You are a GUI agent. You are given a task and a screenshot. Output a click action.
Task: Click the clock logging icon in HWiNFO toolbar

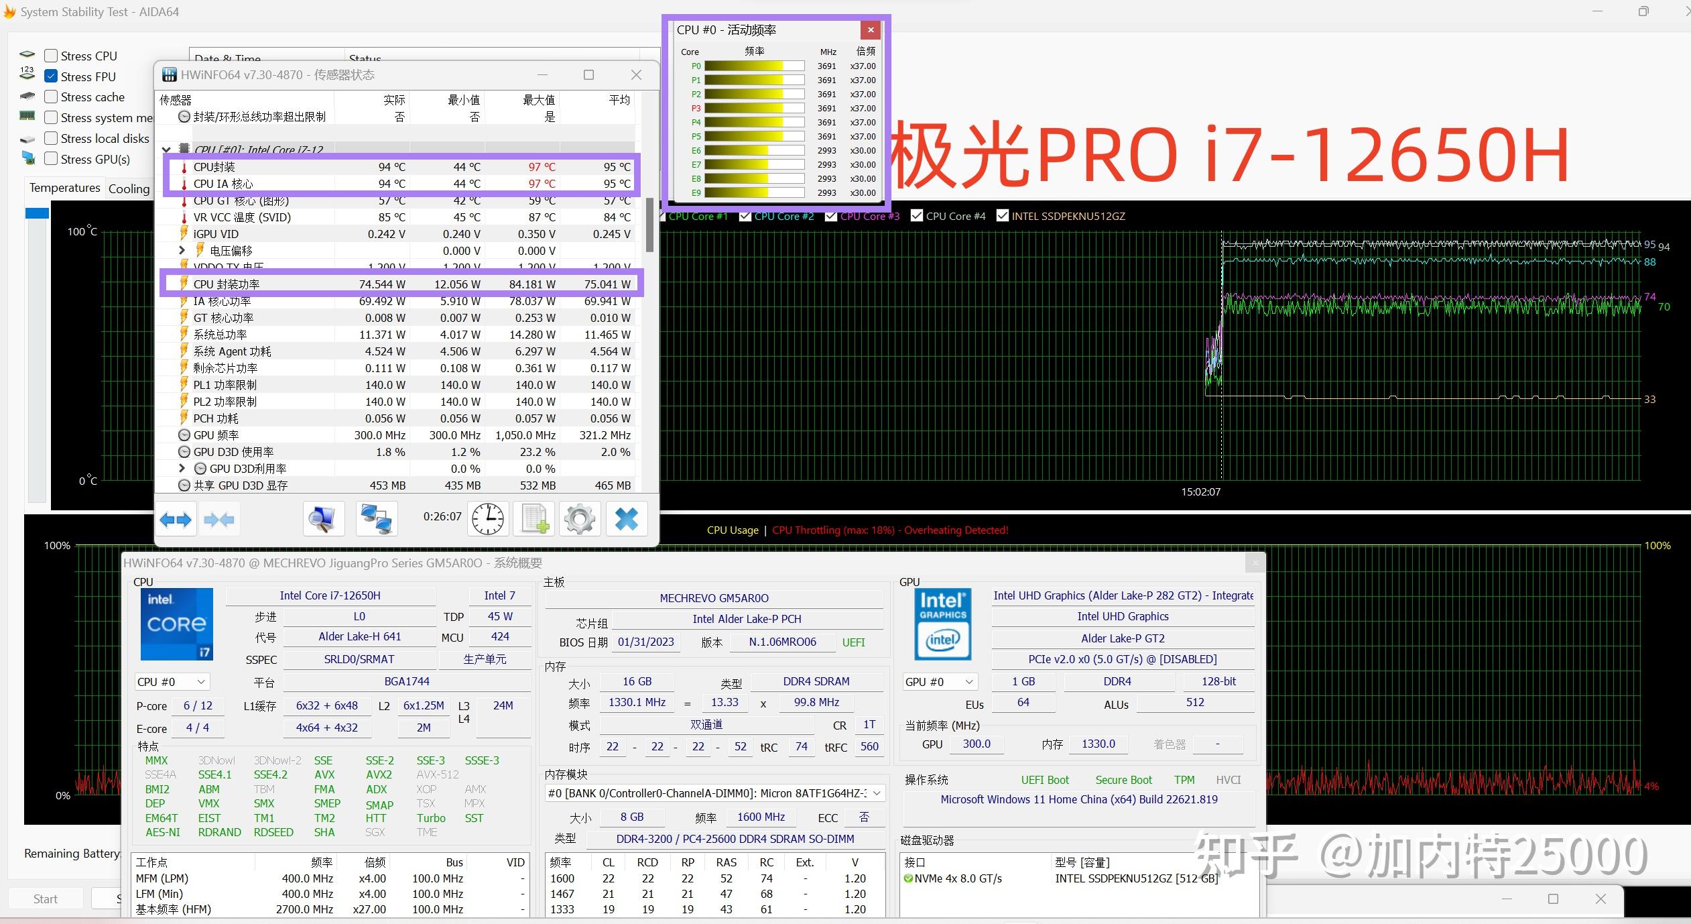(487, 518)
